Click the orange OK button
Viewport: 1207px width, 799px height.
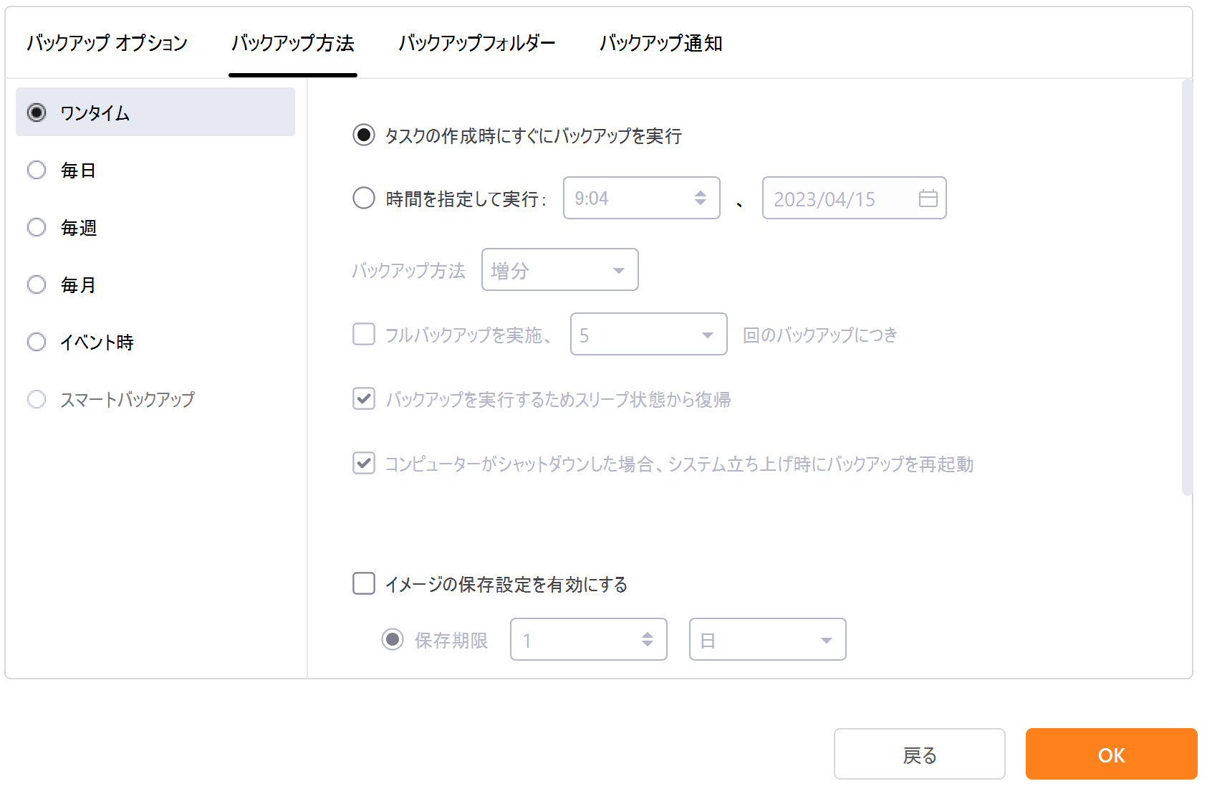pyautogui.click(x=1112, y=754)
